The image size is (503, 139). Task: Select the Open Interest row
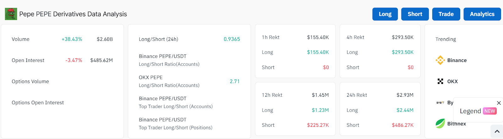point(62,60)
